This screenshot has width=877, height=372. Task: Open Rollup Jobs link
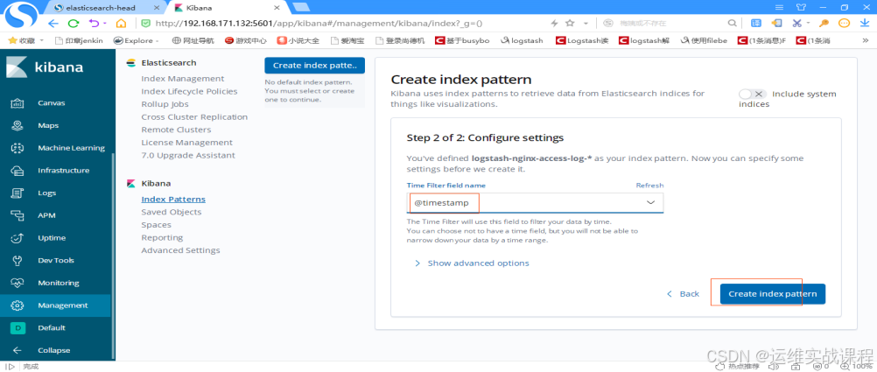pyautogui.click(x=165, y=104)
